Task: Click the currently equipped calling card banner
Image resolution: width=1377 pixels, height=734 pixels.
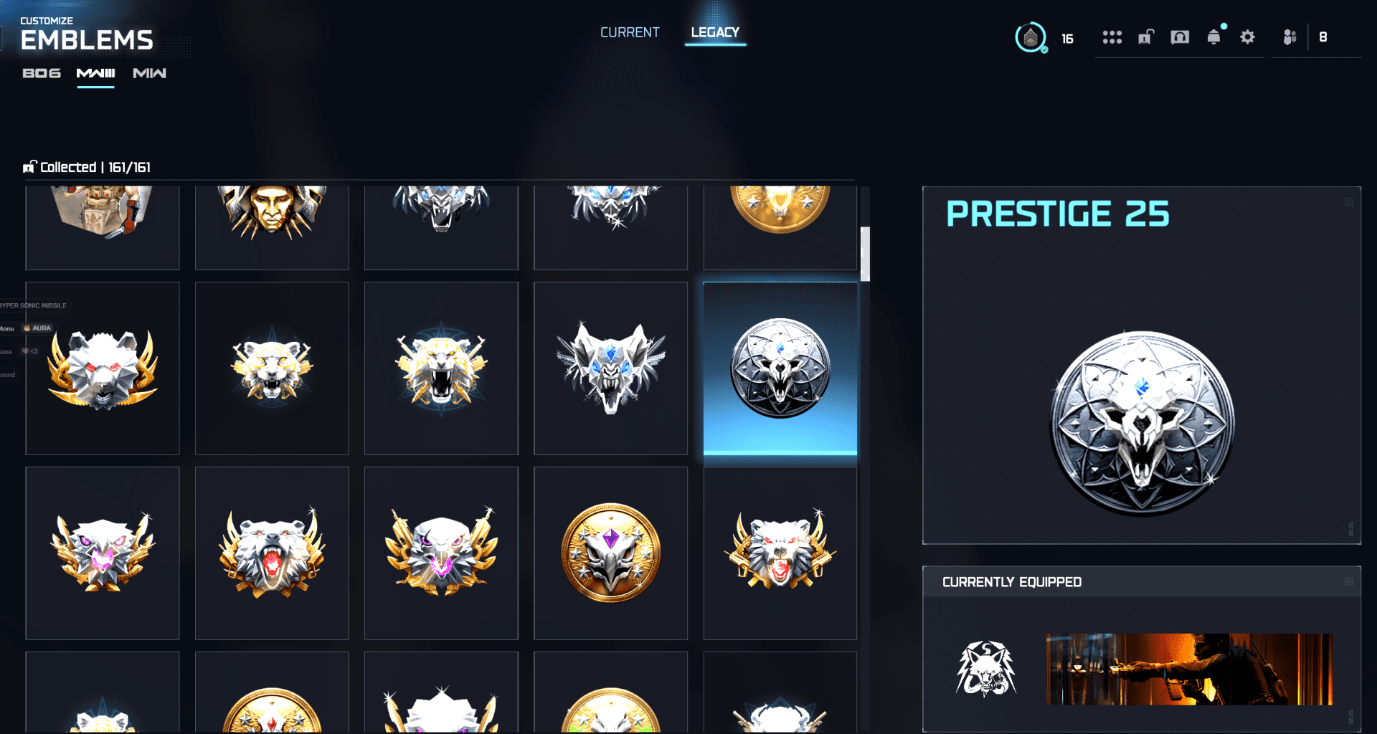Action: [1189, 669]
